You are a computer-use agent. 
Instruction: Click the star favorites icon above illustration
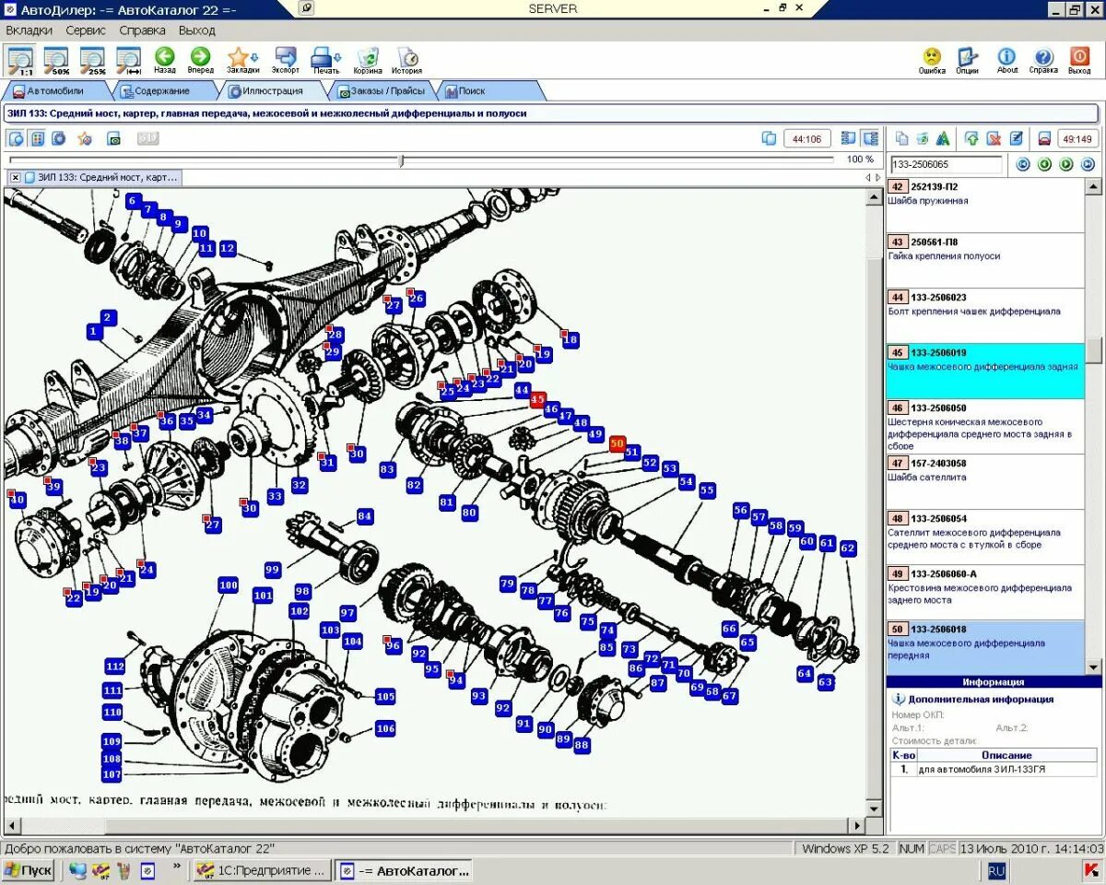(84, 138)
